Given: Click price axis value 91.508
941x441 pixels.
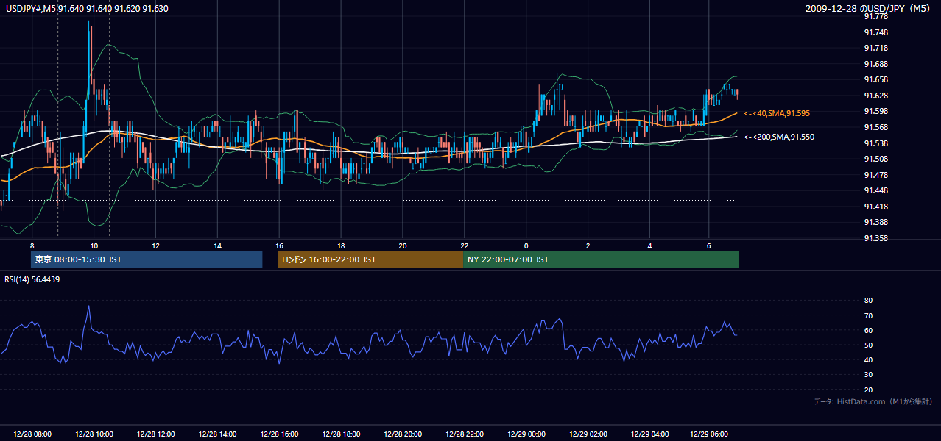Looking at the screenshot, I should (x=875, y=159).
